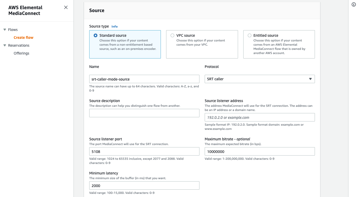The image size is (359, 197).
Task: Close the AWS Elemental MediaConnect sidebar
Action: (x=66, y=7)
